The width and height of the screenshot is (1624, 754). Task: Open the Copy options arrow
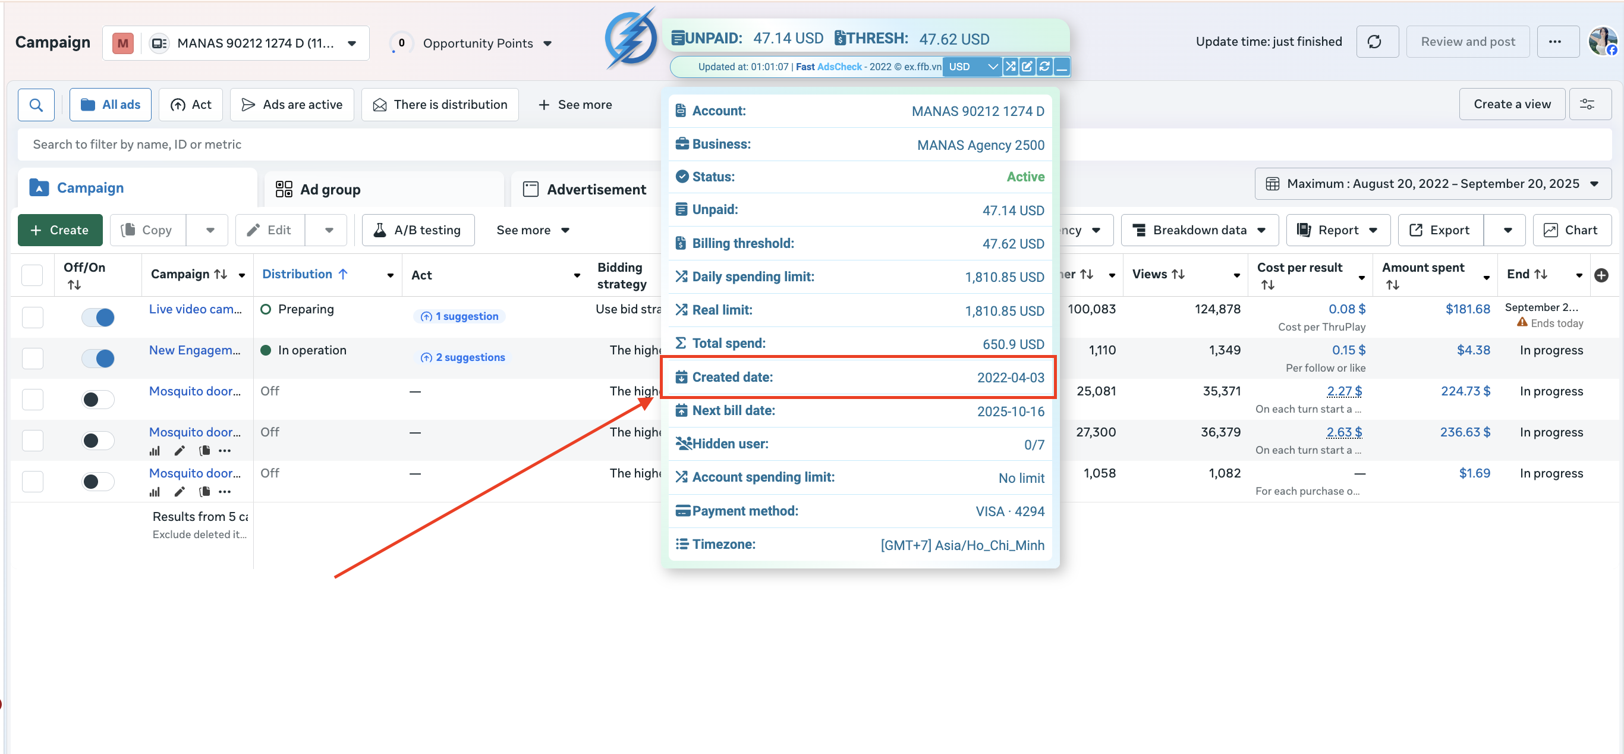pyautogui.click(x=209, y=230)
